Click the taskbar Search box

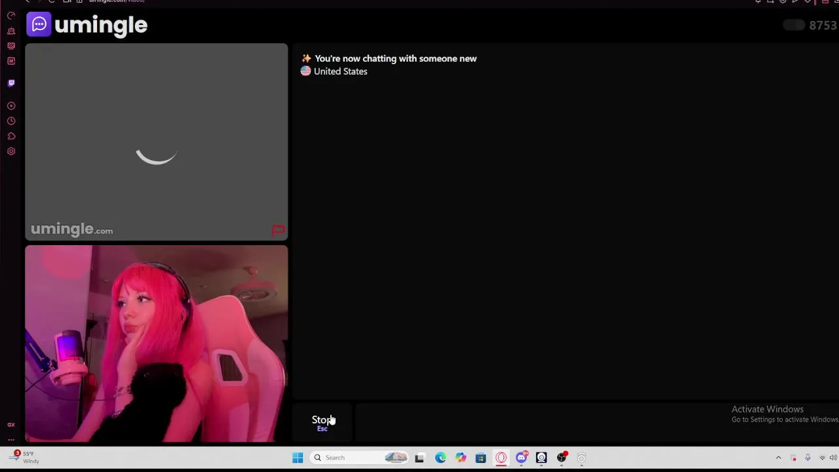pyautogui.click(x=361, y=458)
